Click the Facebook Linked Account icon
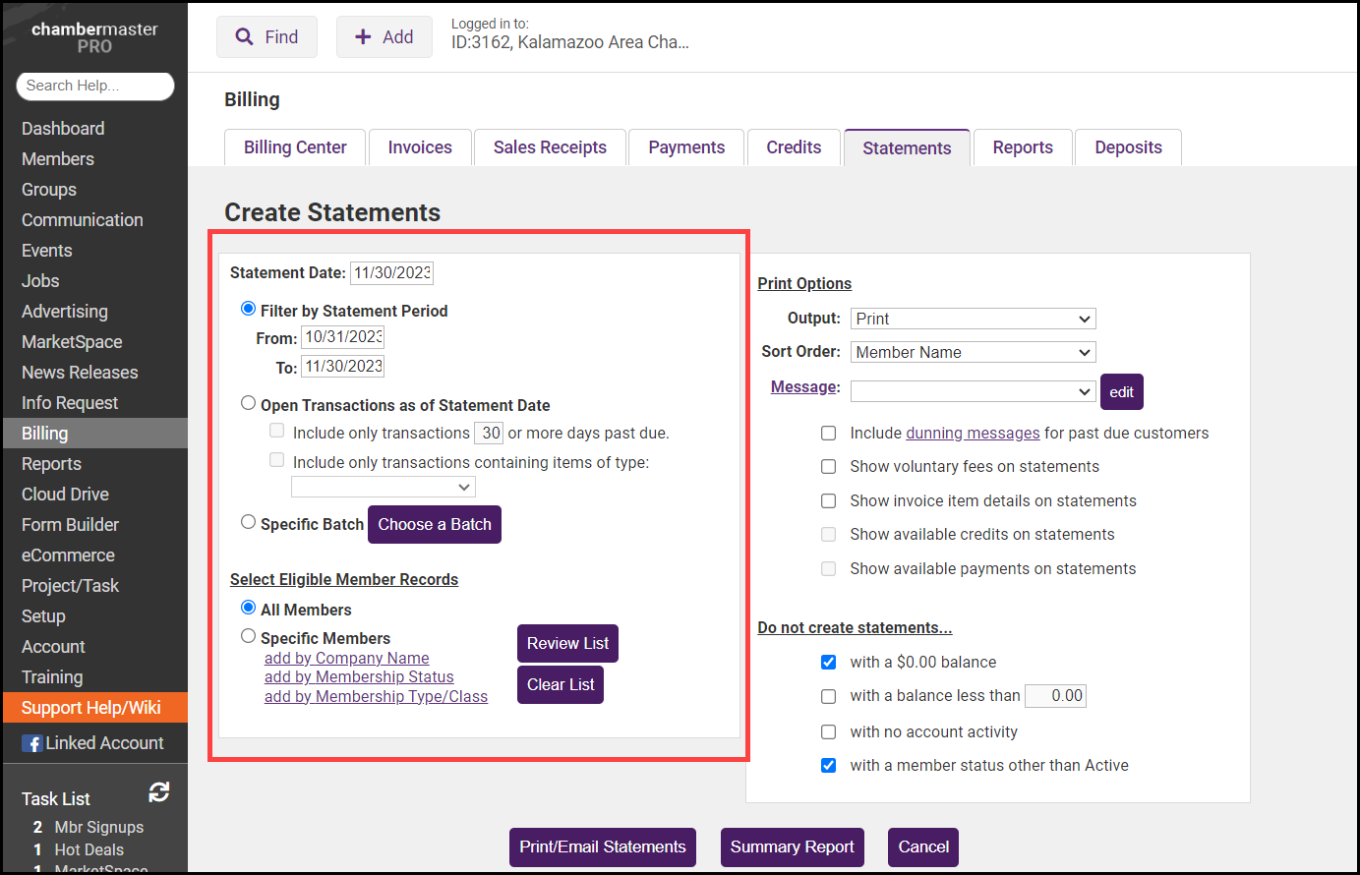This screenshot has width=1360, height=875. tap(32, 744)
